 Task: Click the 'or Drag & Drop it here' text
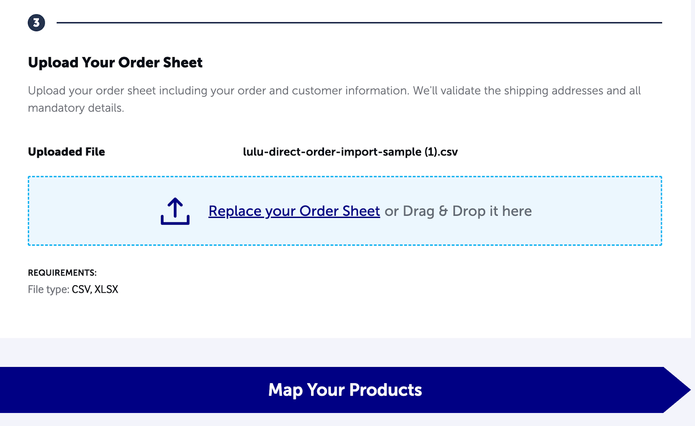coord(458,211)
